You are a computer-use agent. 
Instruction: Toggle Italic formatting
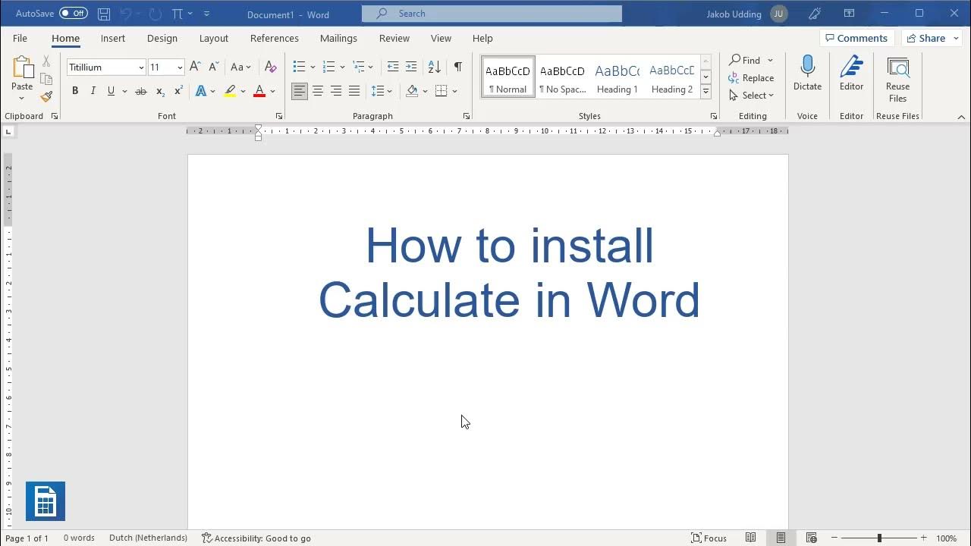[93, 91]
